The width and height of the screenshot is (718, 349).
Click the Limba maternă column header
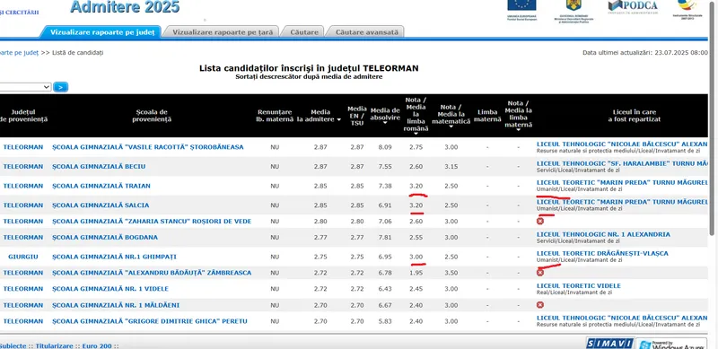[x=487, y=116]
